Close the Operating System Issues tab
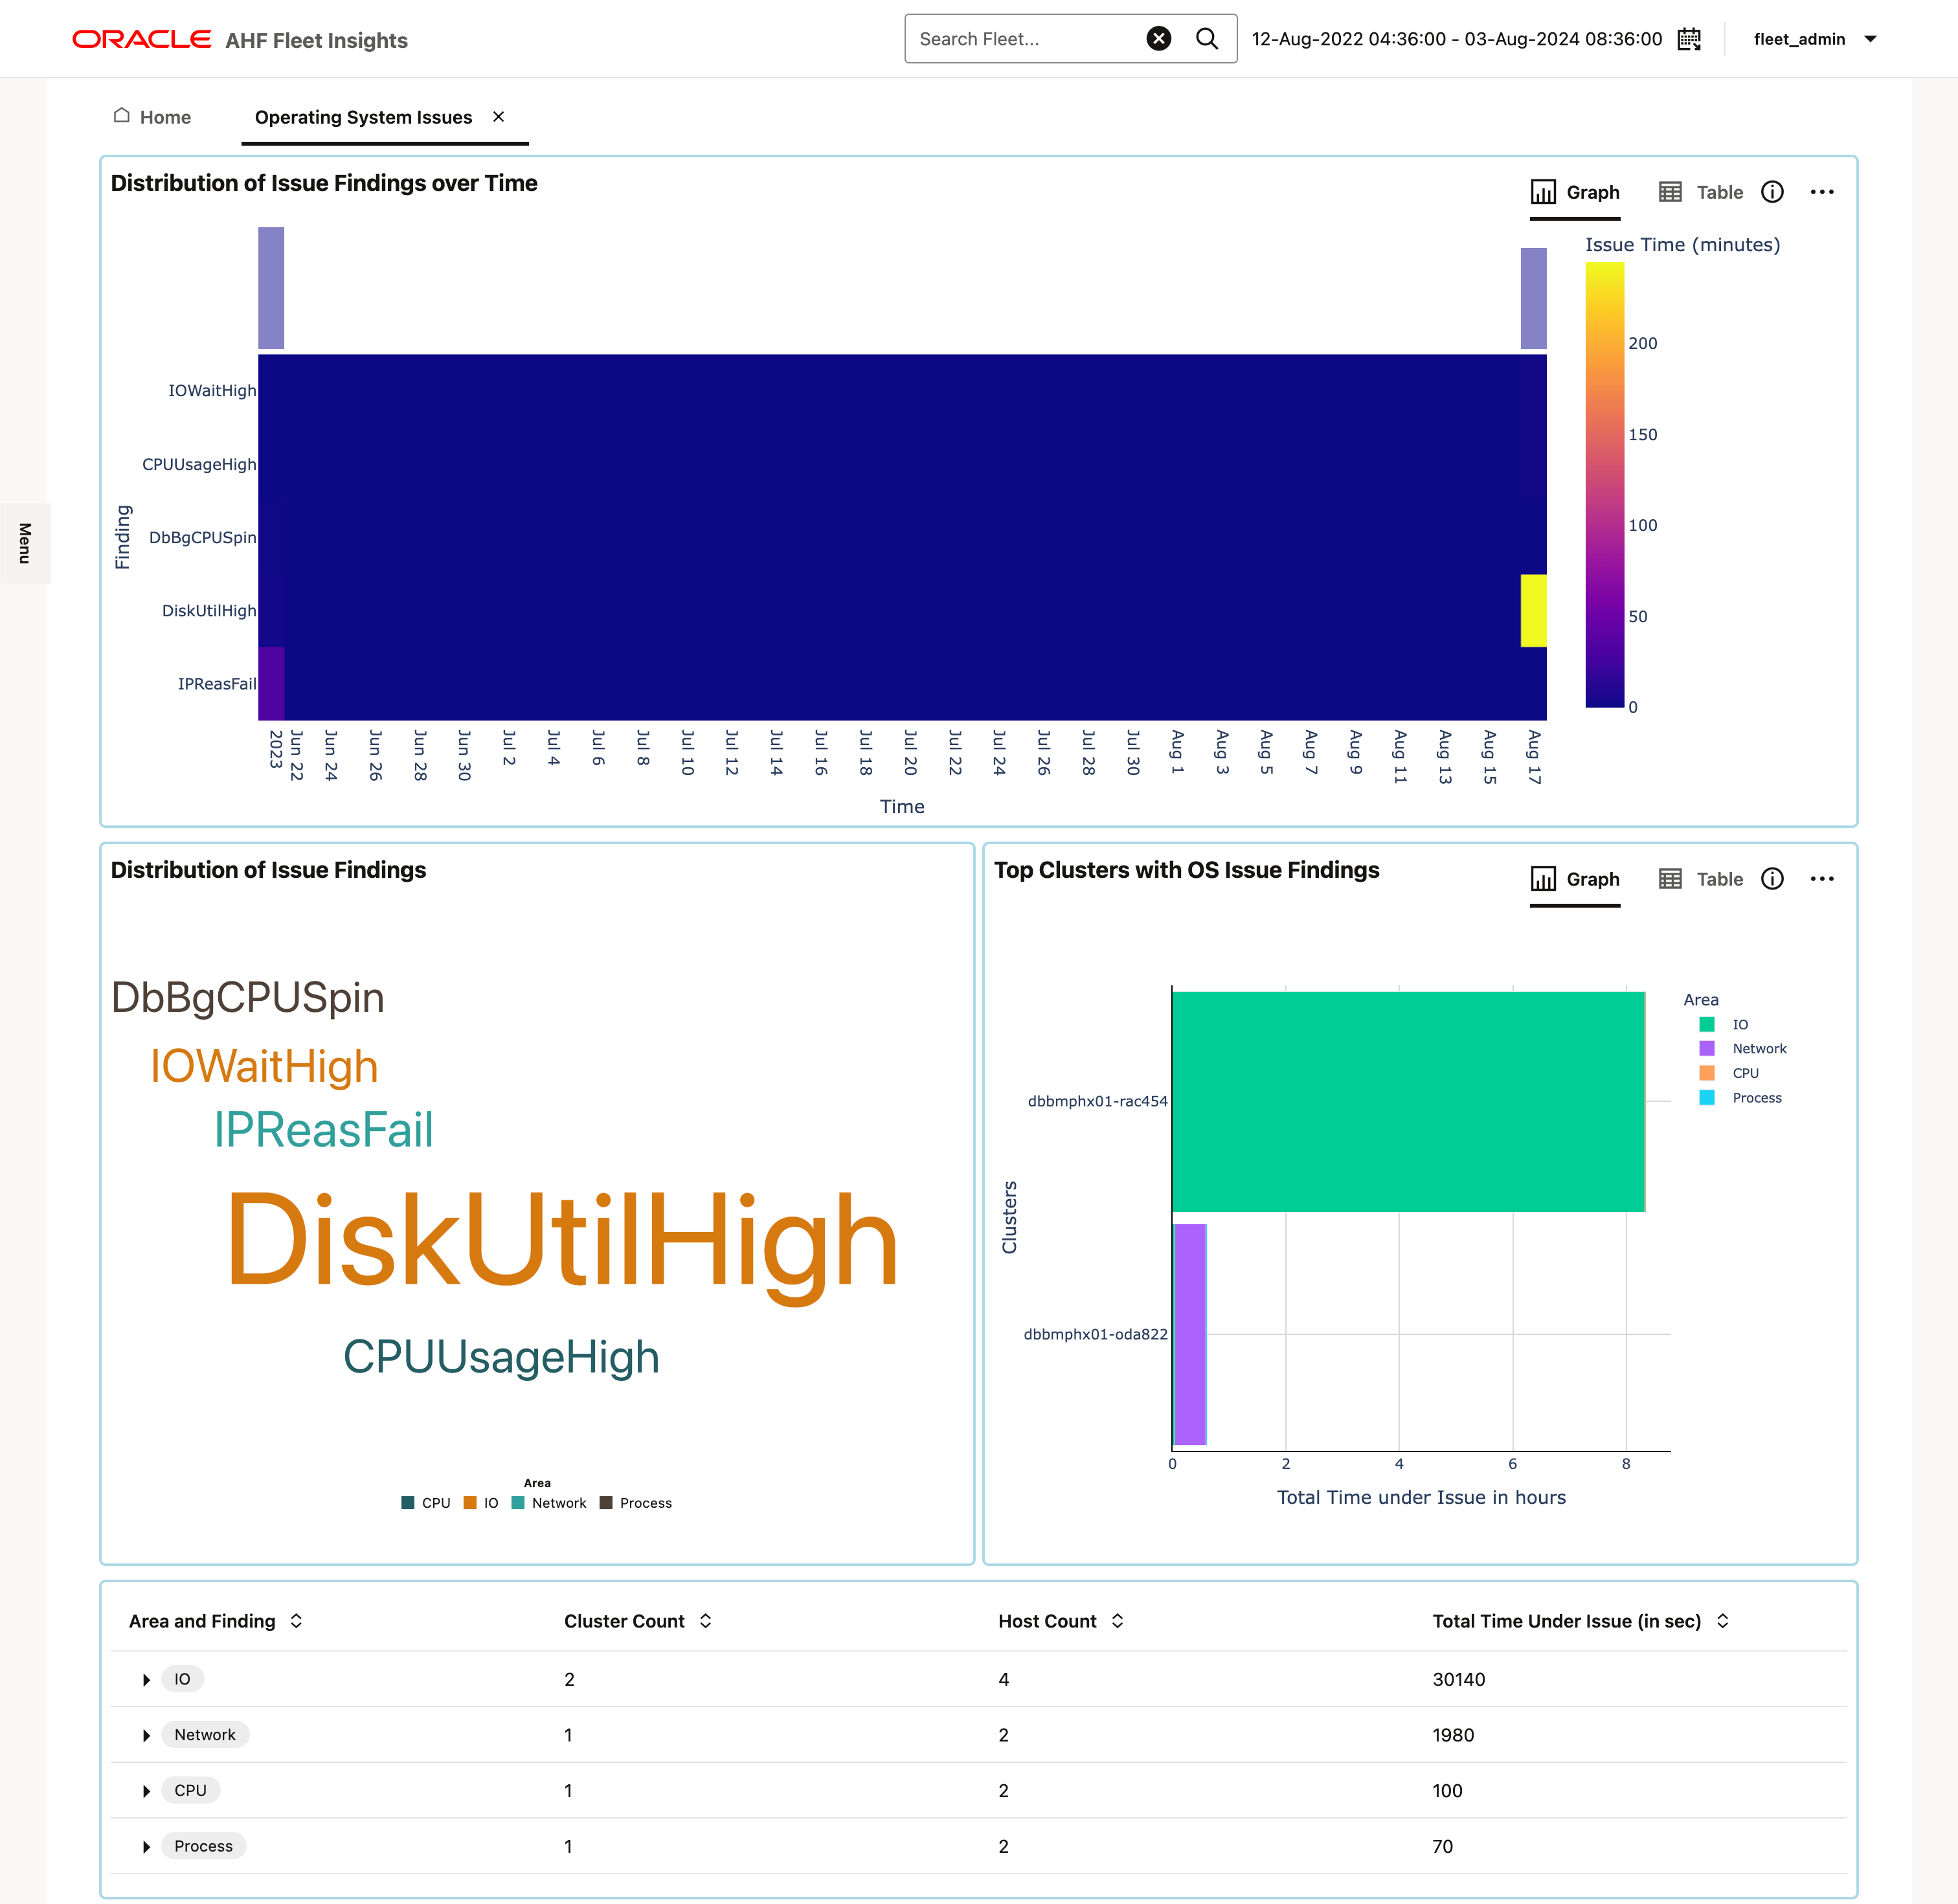This screenshot has width=1958, height=1904. point(498,117)
